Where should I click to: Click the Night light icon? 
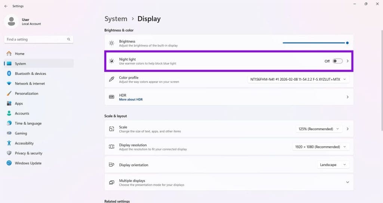coord(111,61)
